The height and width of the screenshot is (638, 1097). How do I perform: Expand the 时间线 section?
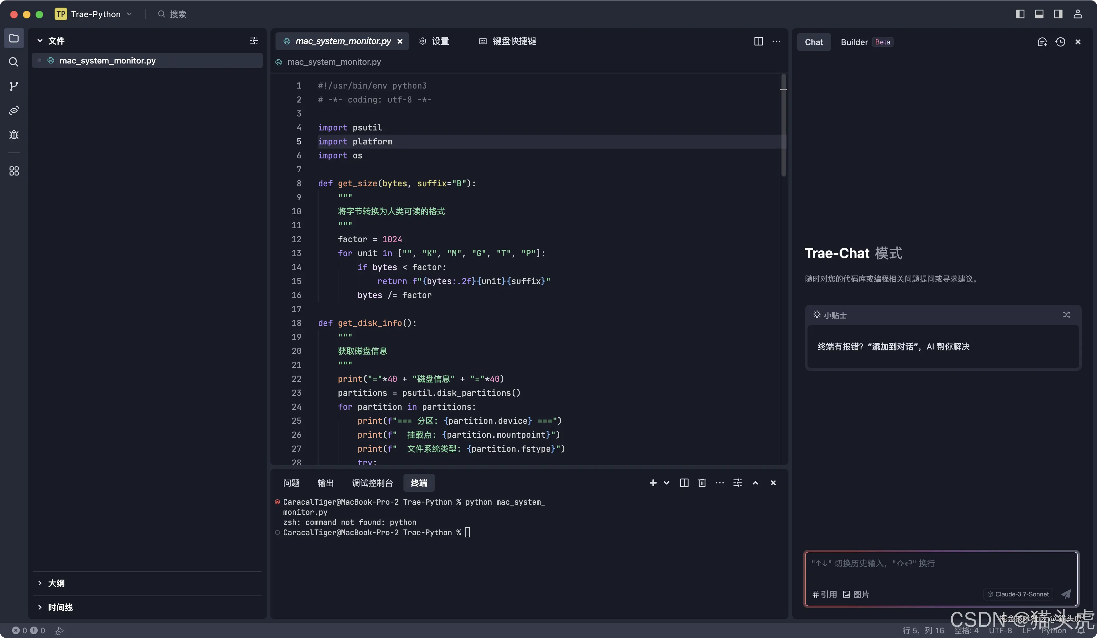click(x=40, y=607)
